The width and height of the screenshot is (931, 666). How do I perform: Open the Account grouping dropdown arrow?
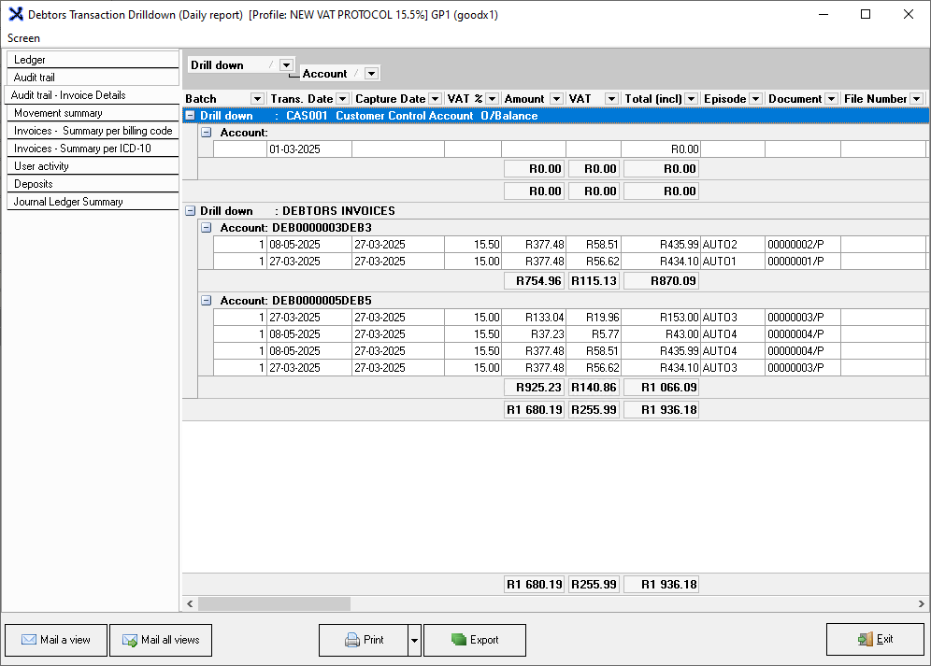tap(371, 74)
